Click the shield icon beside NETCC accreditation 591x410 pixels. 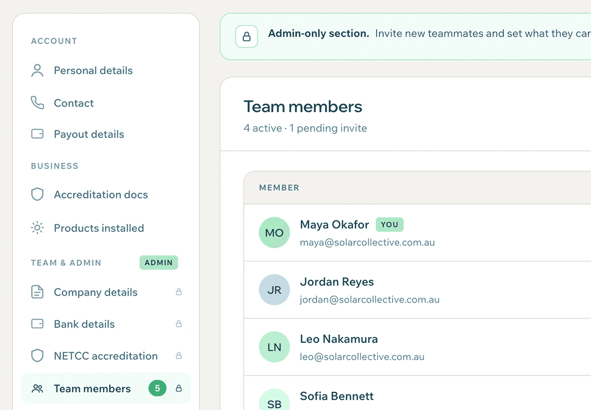(x=37, y=355)
